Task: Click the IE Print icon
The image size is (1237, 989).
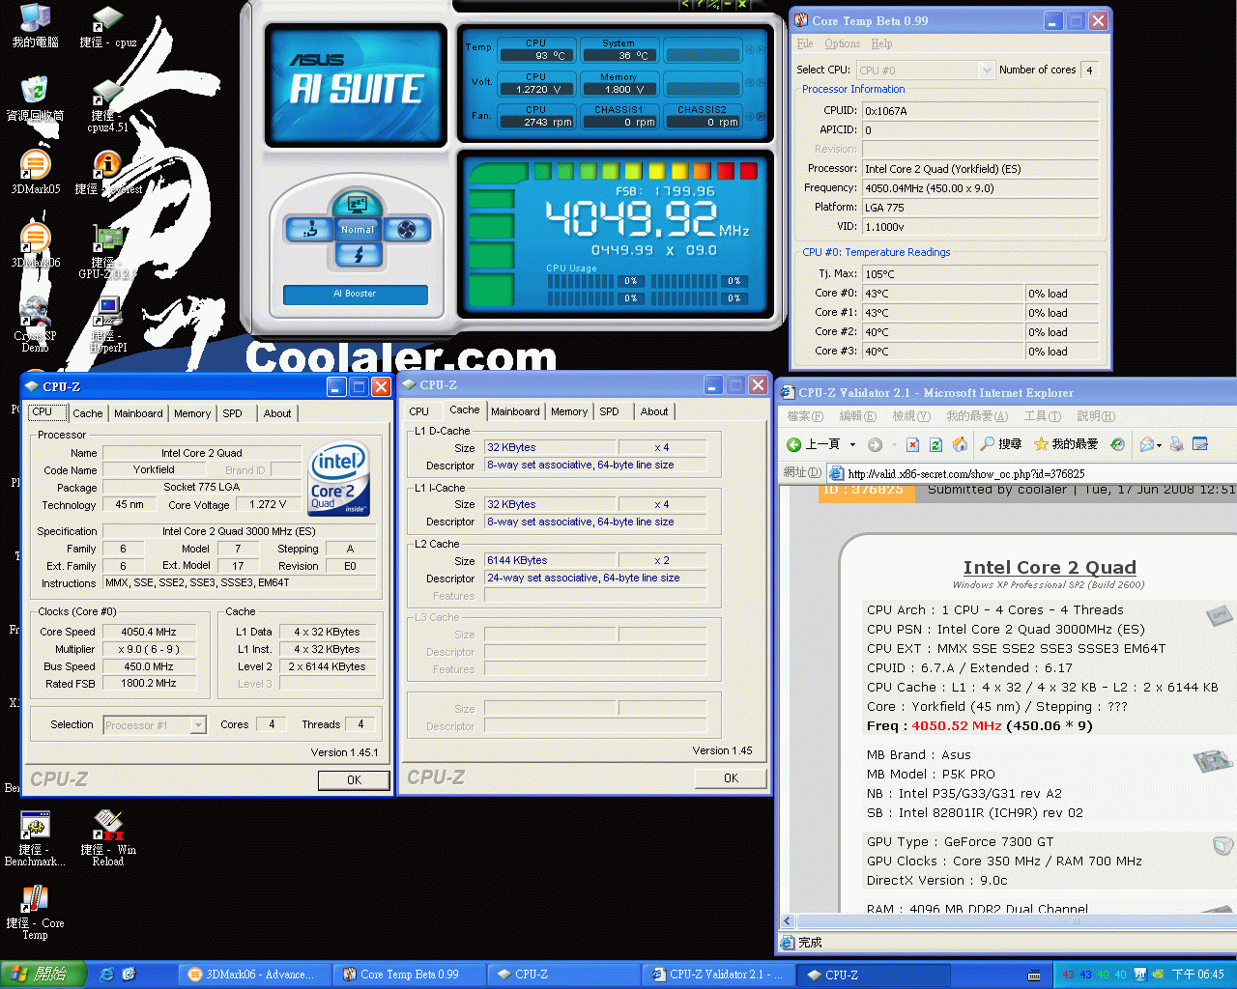Action: pyautogui.click(x=1176, y=444)
